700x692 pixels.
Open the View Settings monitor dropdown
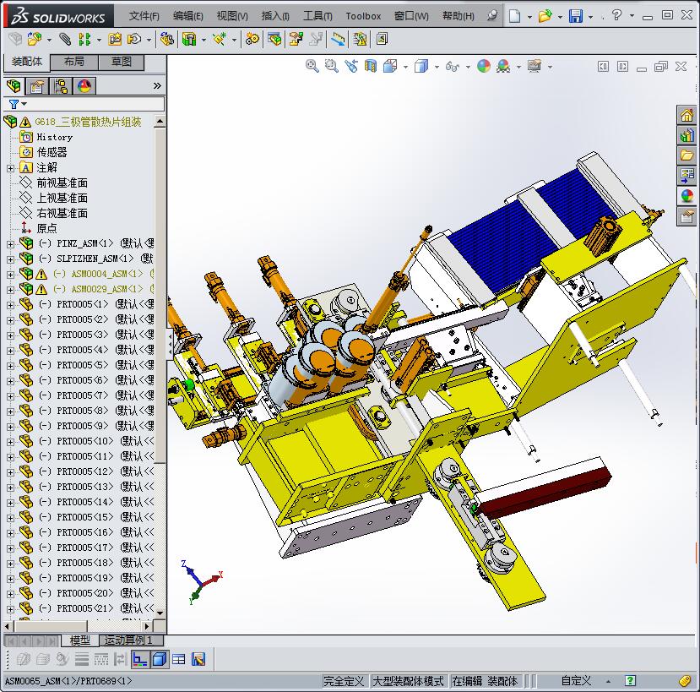550,67
